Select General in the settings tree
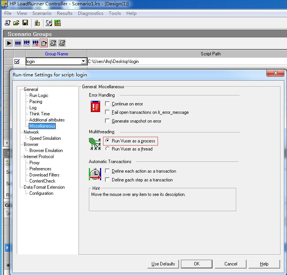Screen dimensions: 287x275 [31, 89]
